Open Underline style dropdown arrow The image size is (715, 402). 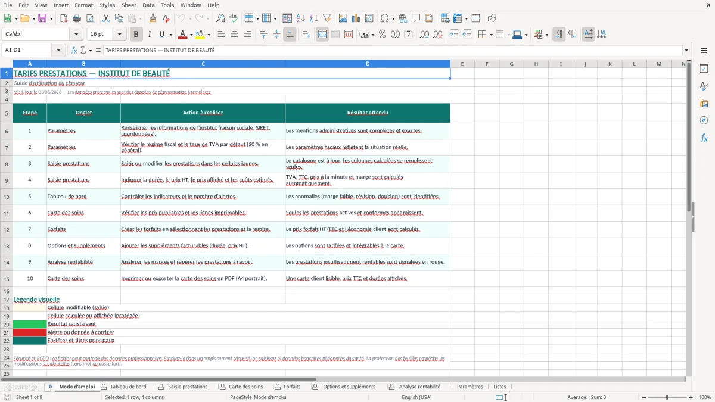(x=170, y=35)
